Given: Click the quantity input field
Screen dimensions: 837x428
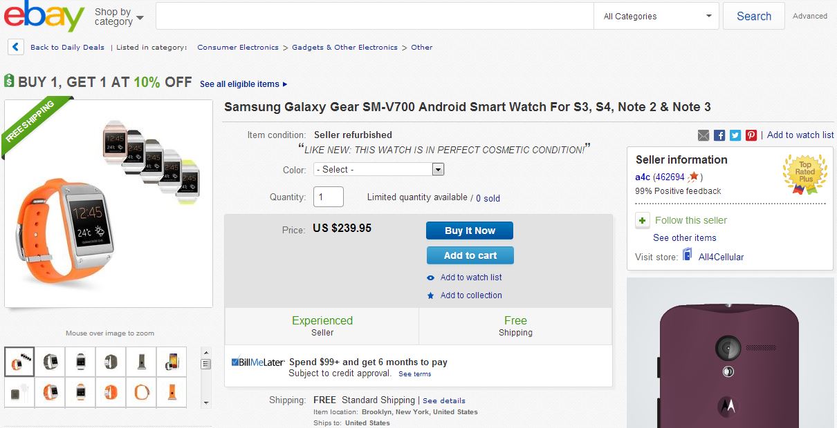Looking at the screenshot, I should [329, 197].
